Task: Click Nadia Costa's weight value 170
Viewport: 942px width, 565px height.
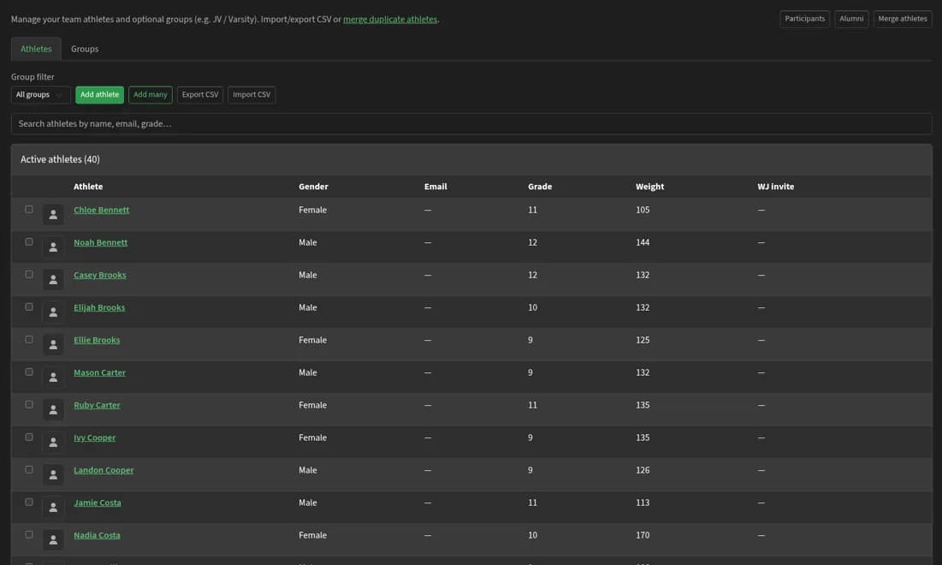Action: tap(643, 534)
